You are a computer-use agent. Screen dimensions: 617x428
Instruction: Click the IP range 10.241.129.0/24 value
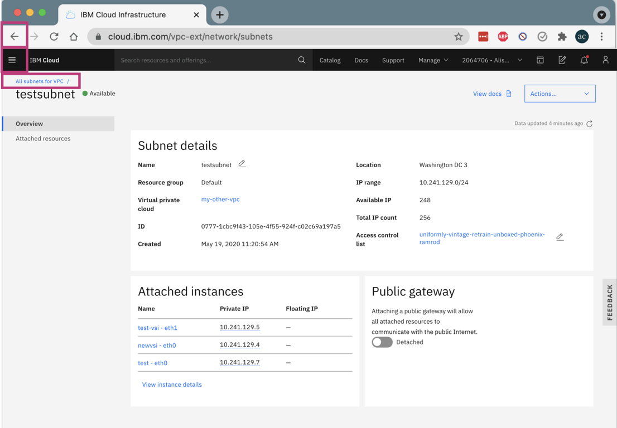444,182
